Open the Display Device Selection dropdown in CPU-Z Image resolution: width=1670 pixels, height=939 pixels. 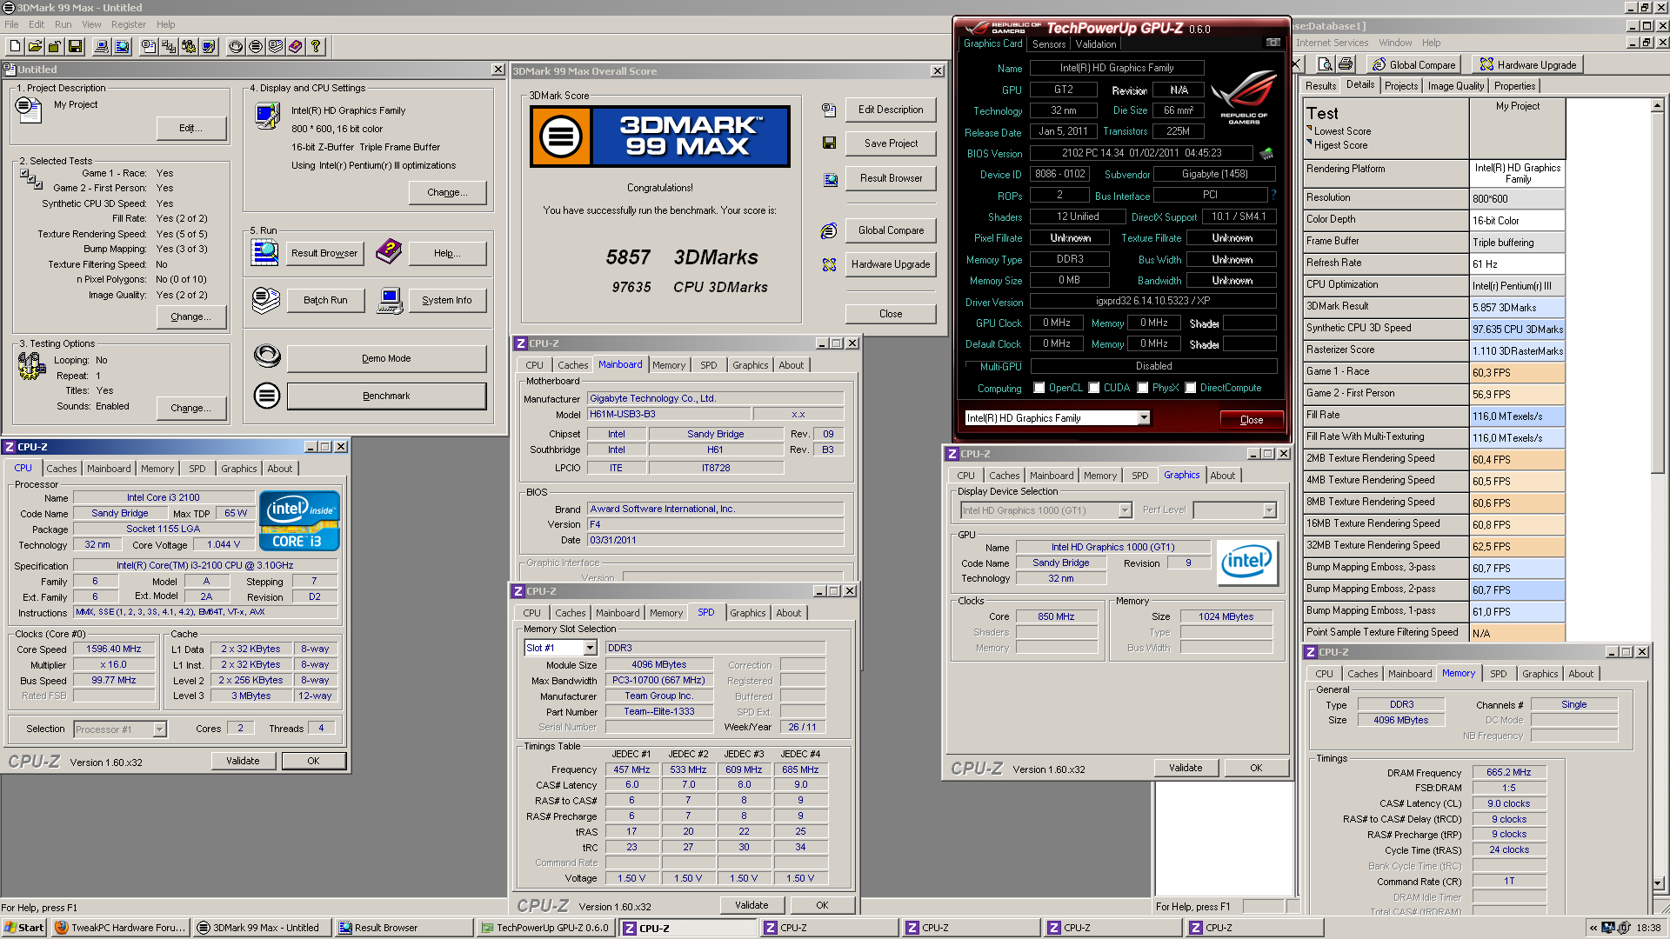coord(1125,510)
